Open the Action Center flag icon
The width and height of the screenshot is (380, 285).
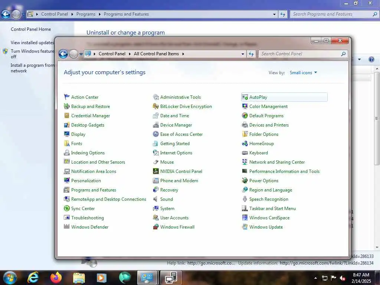(x=67, y=97)
